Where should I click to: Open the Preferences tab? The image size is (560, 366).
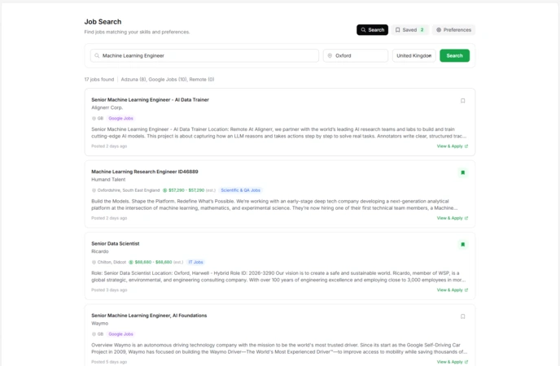[x=453, y=30]
